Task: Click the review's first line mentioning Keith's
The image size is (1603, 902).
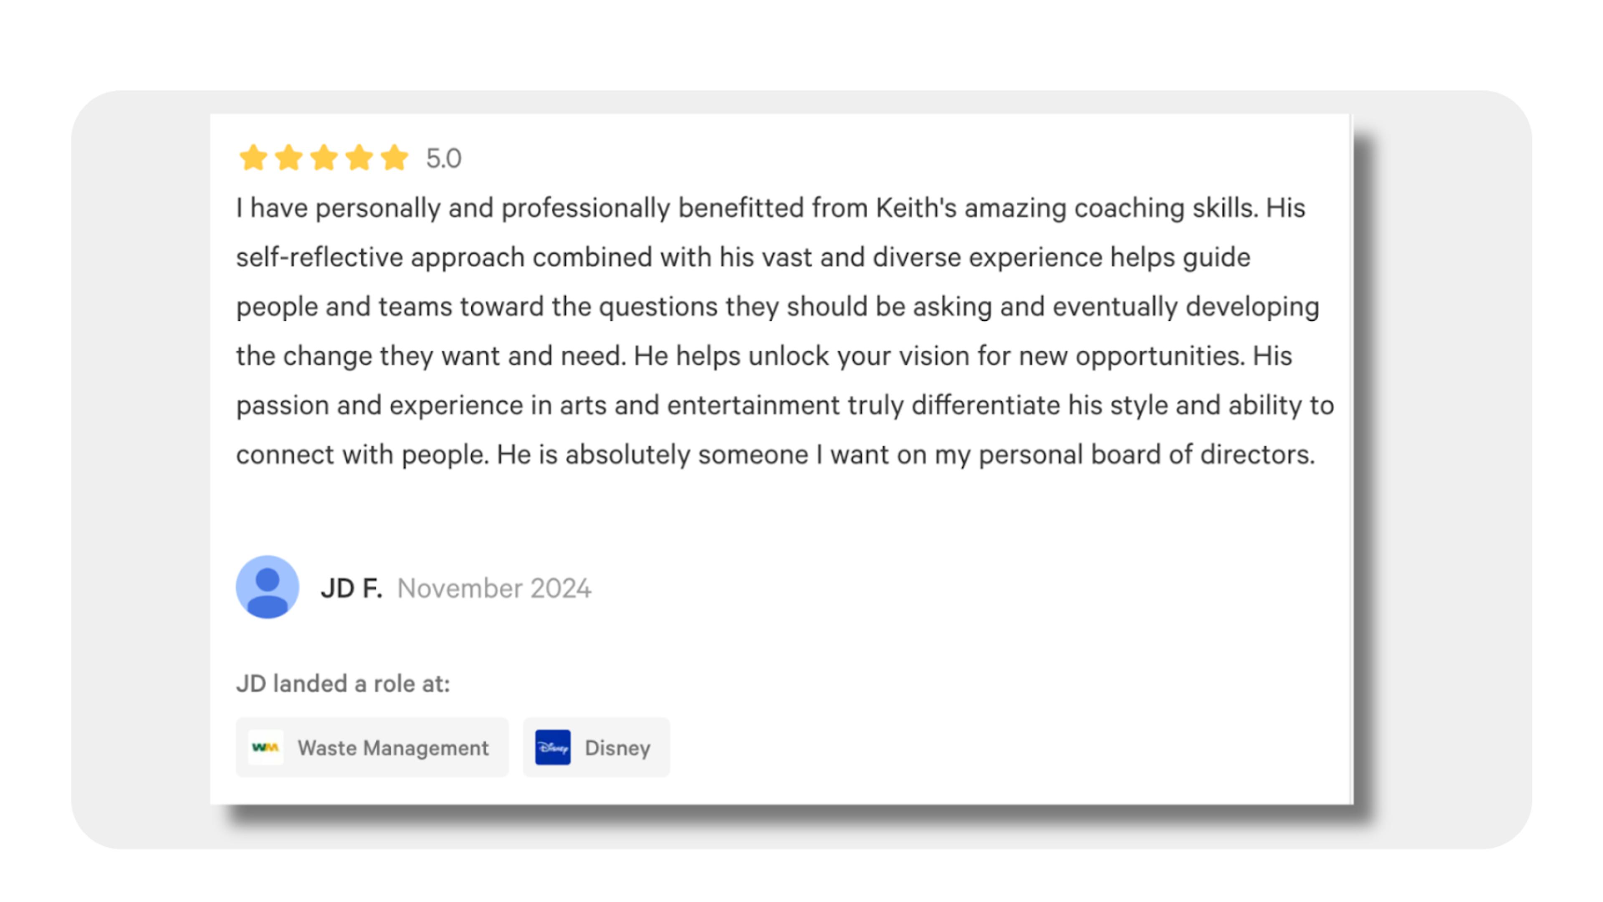Action: [x=770, y=208]
